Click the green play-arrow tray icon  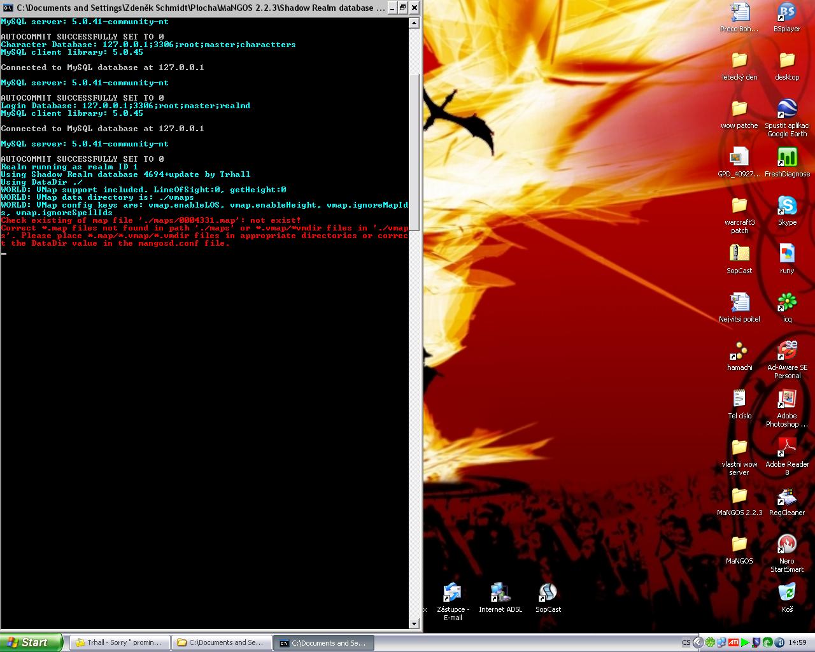745,642
